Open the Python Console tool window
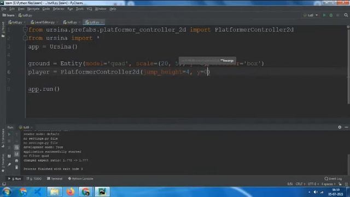The width and height of the screenshot is (350, 197). click(80, 179)
